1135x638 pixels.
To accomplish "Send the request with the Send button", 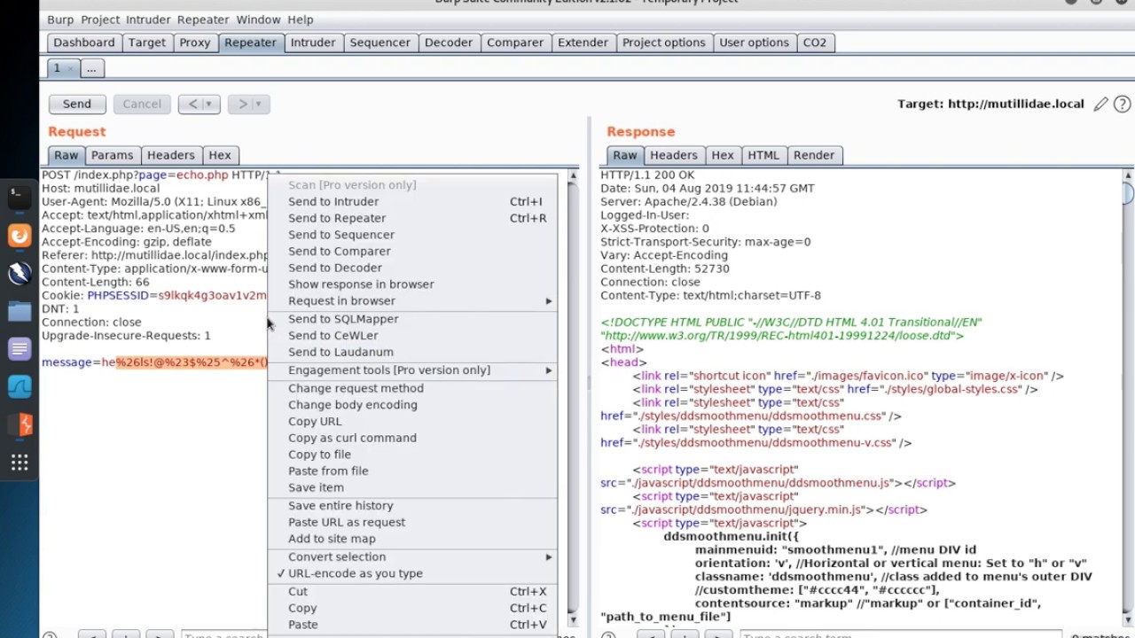I will tap(77, 105).
